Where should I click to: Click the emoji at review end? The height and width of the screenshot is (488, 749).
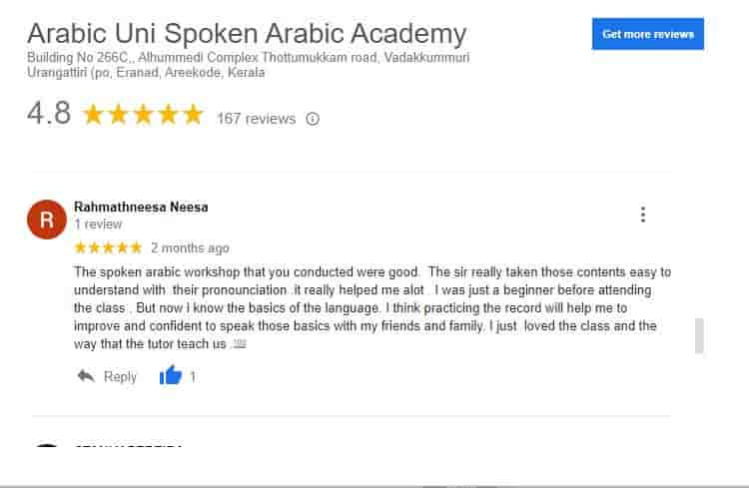239,344
